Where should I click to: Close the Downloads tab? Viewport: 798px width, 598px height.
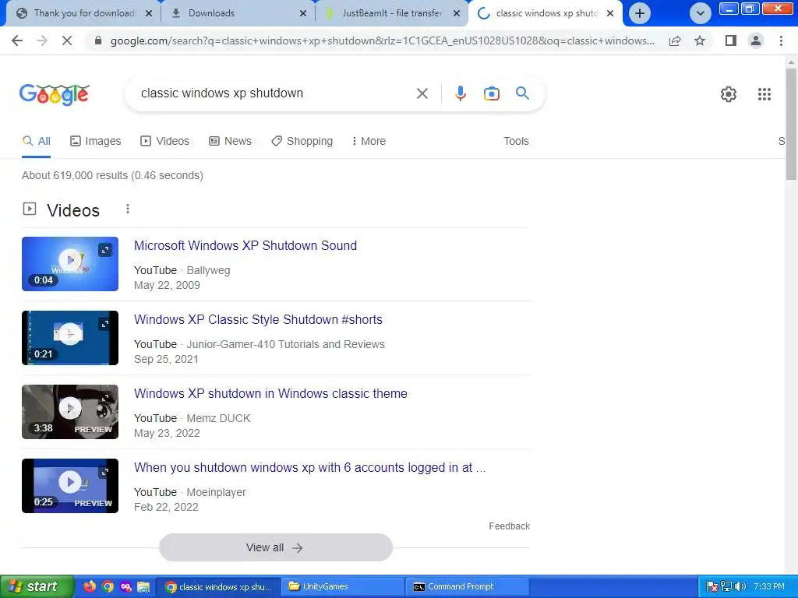303,13
